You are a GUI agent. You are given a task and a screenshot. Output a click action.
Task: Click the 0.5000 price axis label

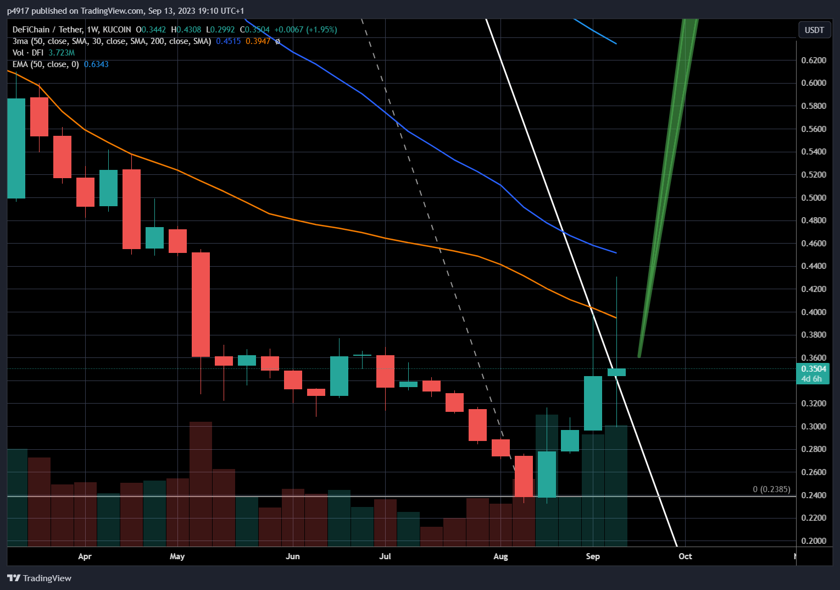click(814, 198)
